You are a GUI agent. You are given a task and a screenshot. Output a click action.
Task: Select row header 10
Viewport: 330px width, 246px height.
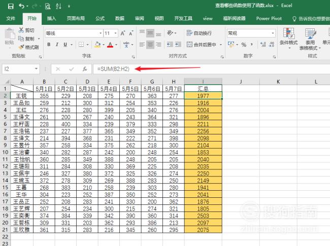point(5,152)
